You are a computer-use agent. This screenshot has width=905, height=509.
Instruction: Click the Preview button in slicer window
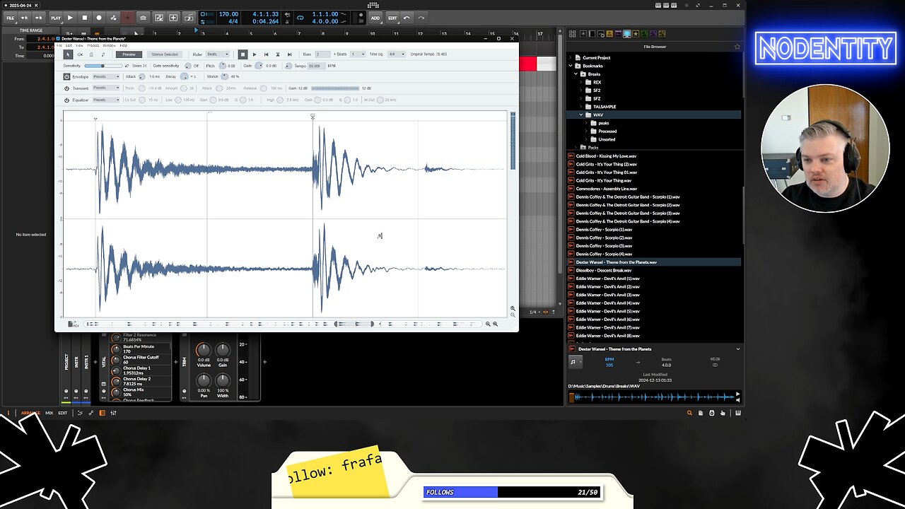(x=128, y=54)
